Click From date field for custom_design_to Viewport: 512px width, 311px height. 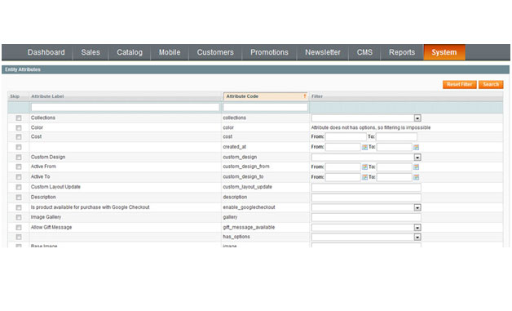[343, 177]
